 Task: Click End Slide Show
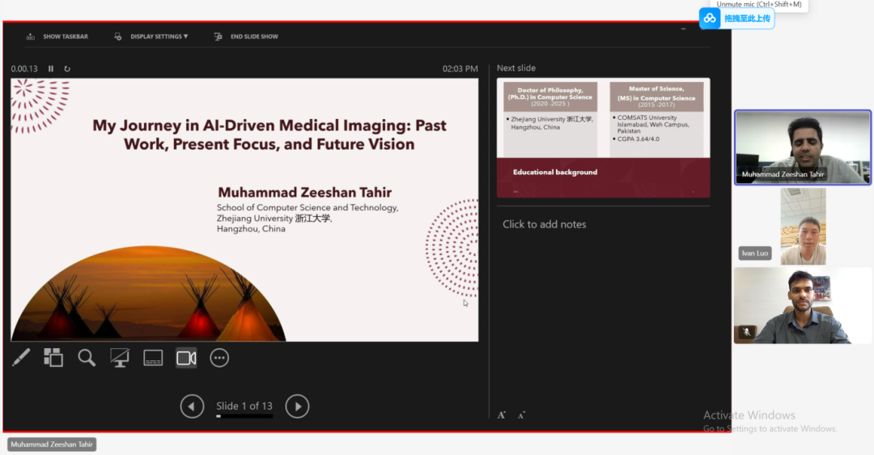(x=247, y=36)
